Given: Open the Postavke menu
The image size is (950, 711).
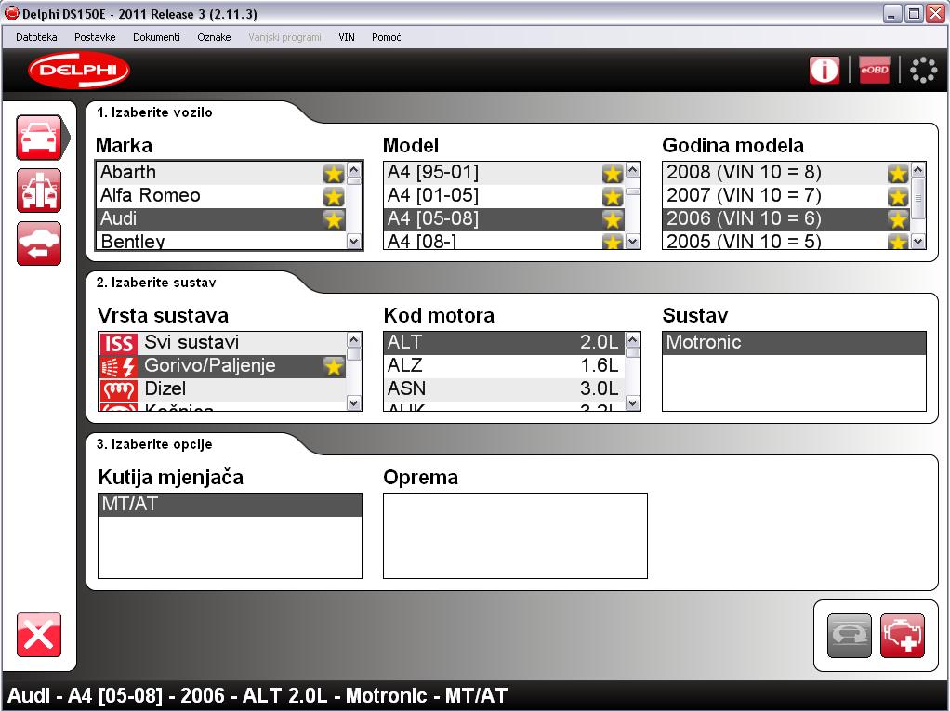Looking at the screenshot, I should 95,37.
